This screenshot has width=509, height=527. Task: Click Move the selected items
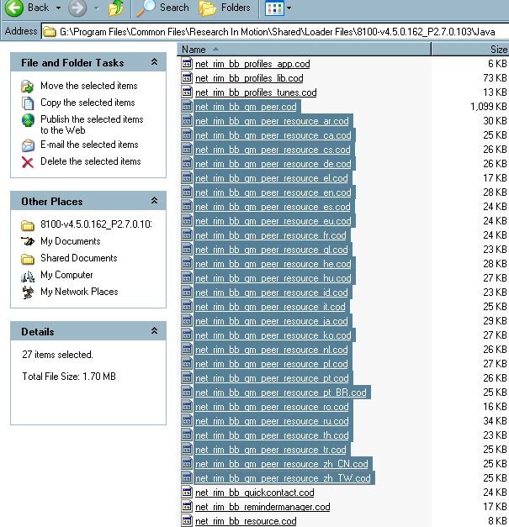(x=89, y=86)
